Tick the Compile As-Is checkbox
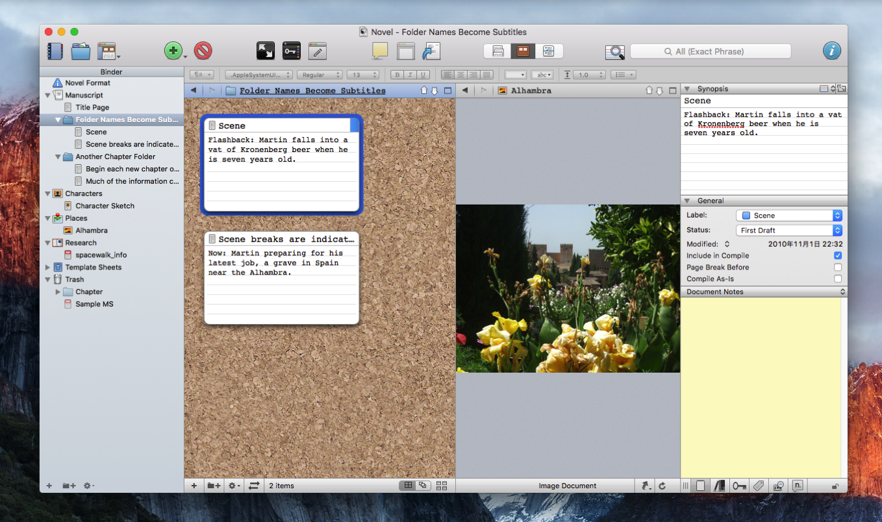The width and height of the screenshot is (882, 522). pyautogui.click(x=838, y=279)
